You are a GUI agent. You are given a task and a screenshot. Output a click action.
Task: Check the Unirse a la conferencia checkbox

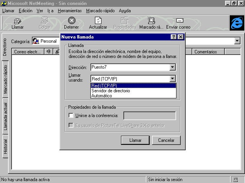coord(71,115)
